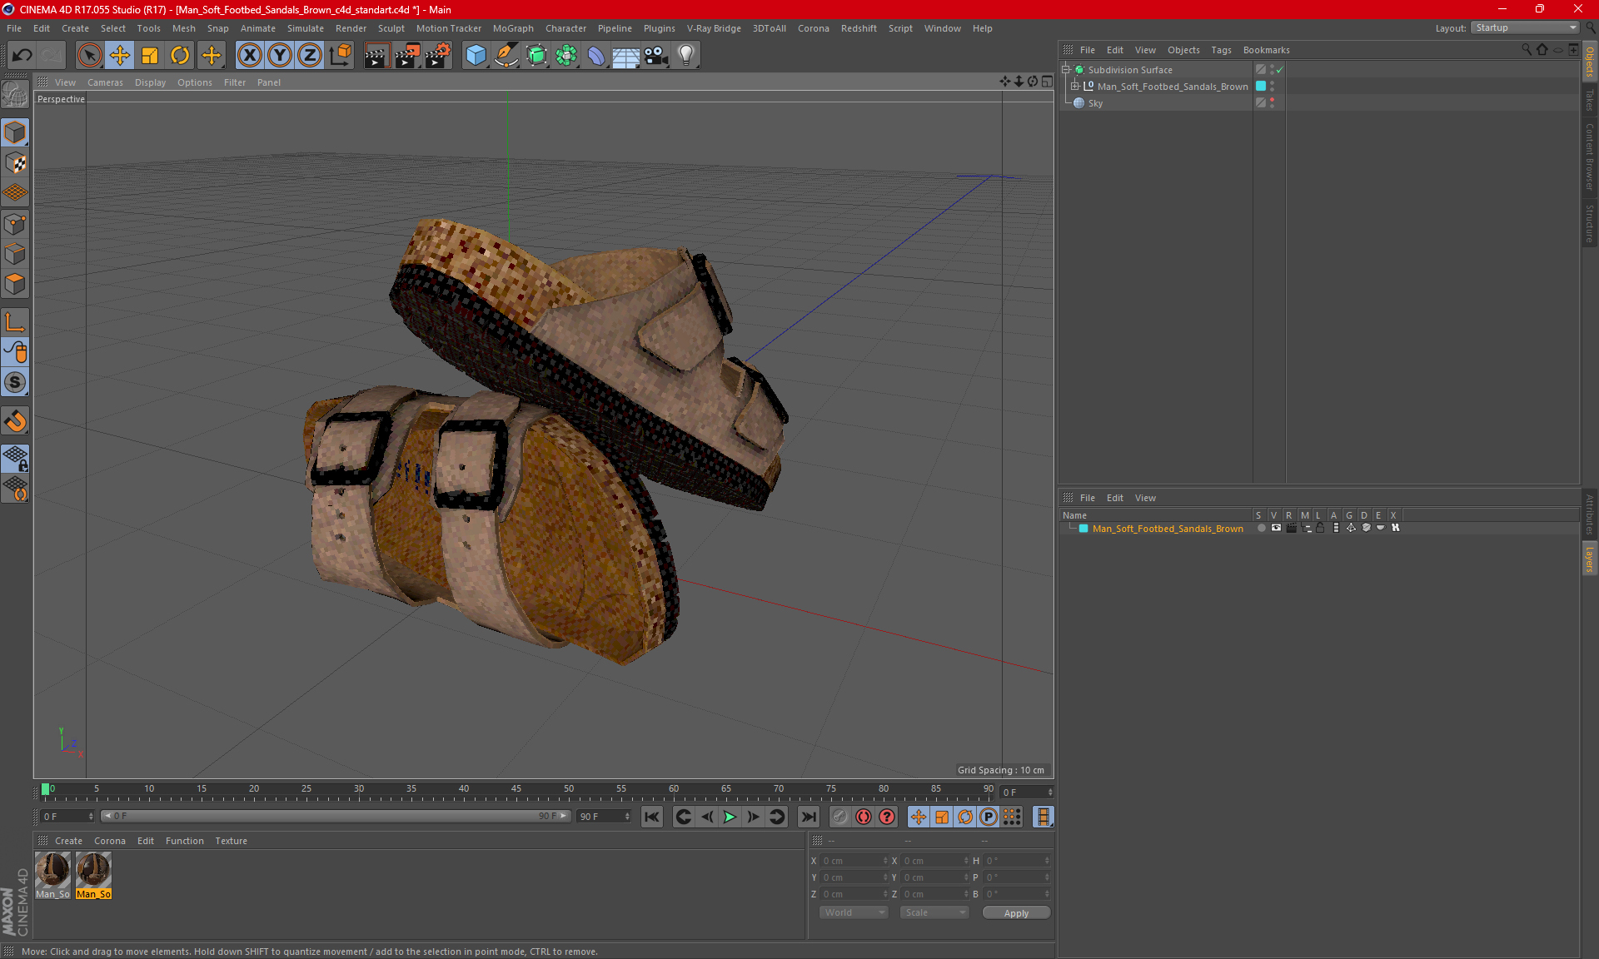
Task: Select the Rotate tool
Action: (180, 56)
